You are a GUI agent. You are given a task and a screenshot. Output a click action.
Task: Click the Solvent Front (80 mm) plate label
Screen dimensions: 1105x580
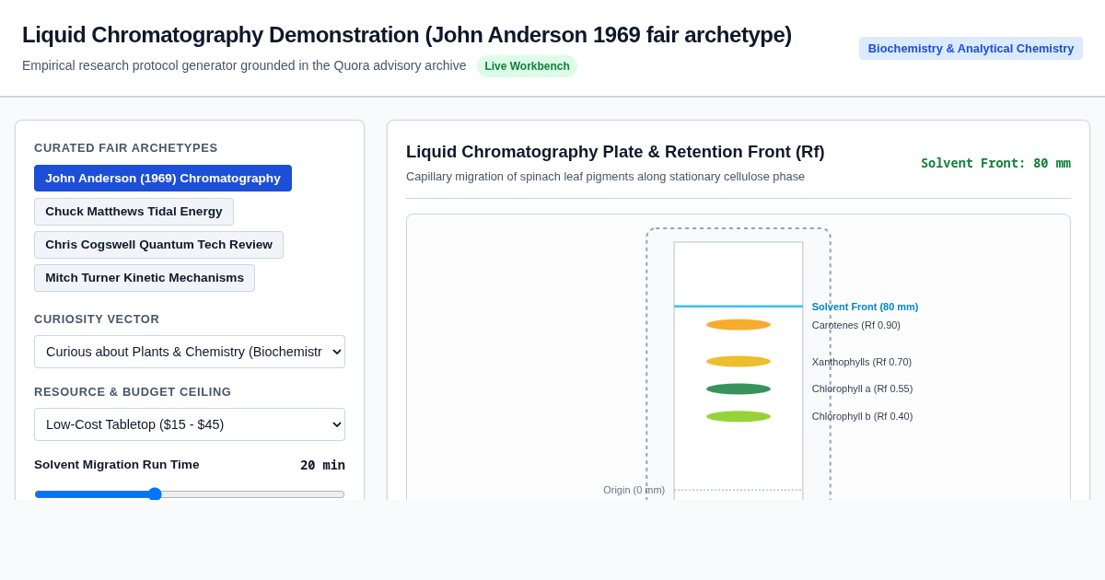click(x=865, y=307)
